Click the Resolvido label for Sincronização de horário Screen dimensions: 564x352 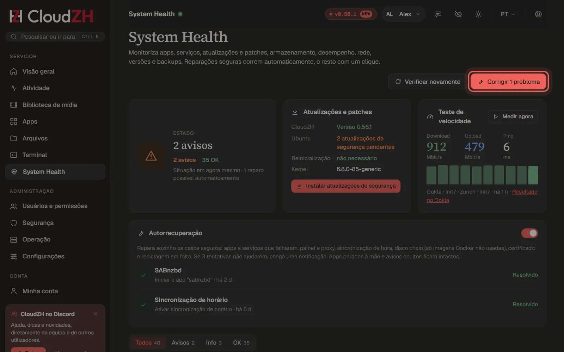525,304
